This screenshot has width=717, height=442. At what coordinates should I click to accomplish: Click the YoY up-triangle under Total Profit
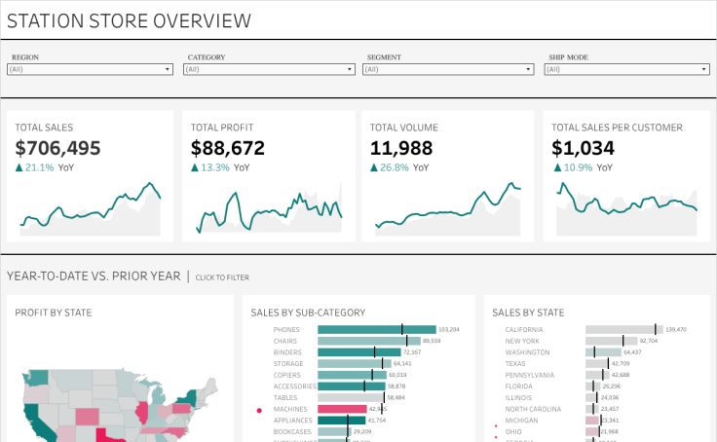click(195, 168)
